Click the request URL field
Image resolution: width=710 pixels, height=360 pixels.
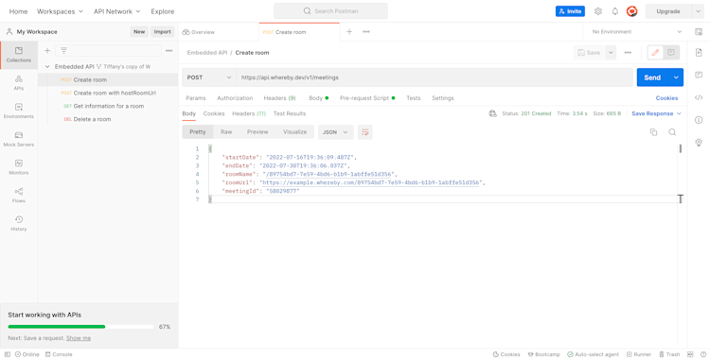click(435, 77)
